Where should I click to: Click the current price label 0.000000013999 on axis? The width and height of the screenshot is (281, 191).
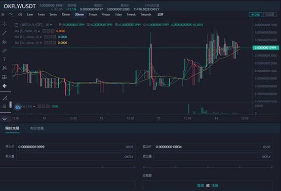[266, 47]
